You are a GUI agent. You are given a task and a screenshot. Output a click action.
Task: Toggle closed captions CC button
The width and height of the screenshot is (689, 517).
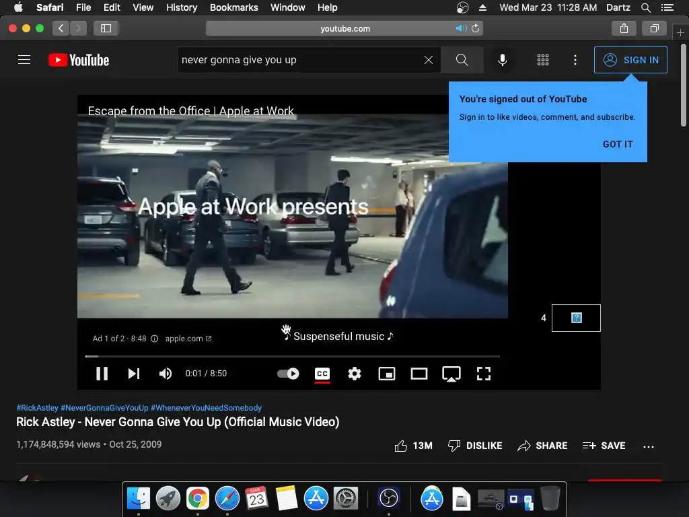point(322,374)
